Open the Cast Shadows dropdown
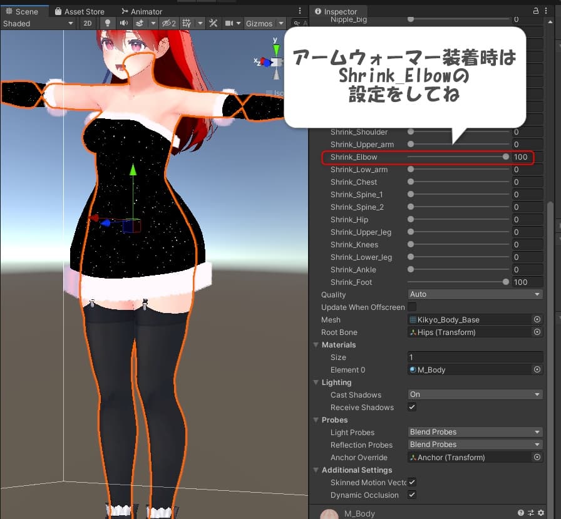The image size is (561, 519). (x=475, y=394)
